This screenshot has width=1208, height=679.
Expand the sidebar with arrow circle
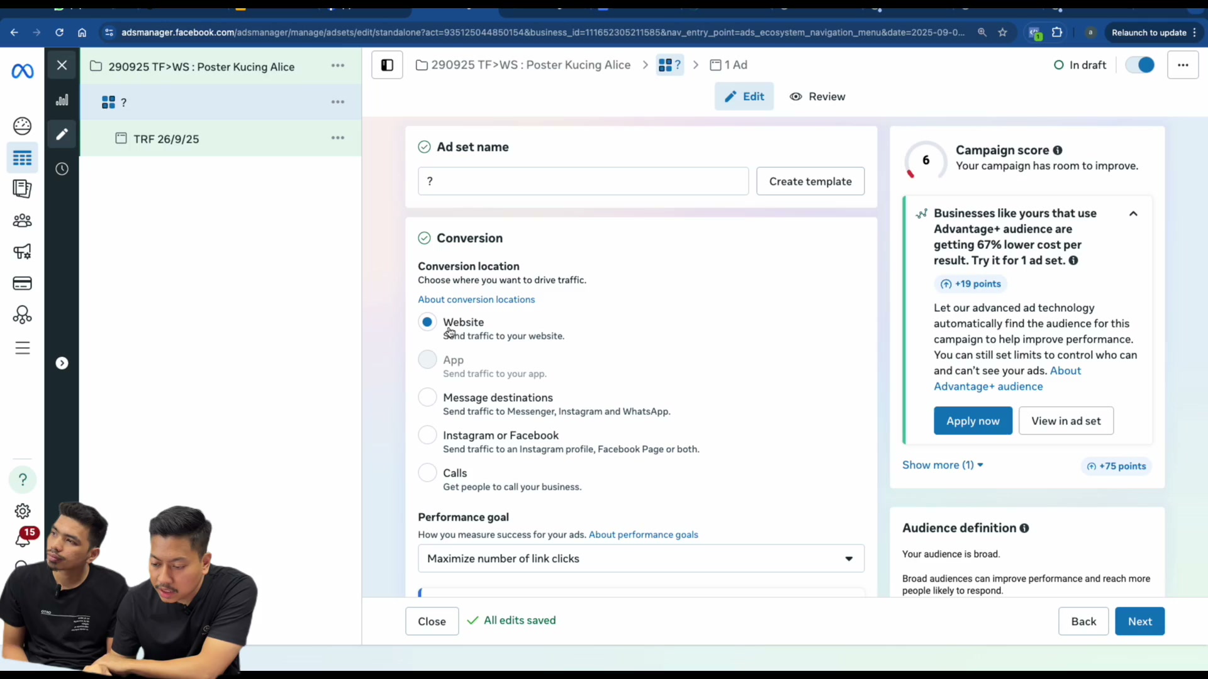tap(62, 363)
